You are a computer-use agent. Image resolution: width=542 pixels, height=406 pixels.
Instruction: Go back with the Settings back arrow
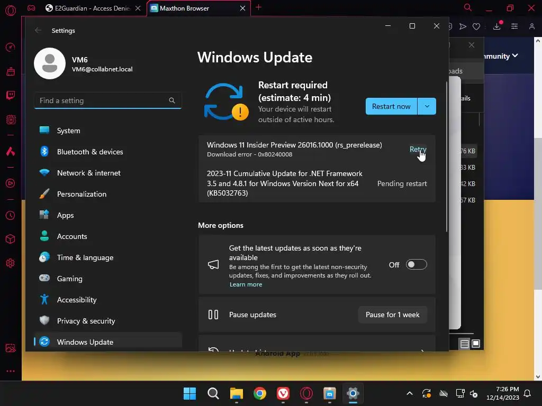(38, 30)
